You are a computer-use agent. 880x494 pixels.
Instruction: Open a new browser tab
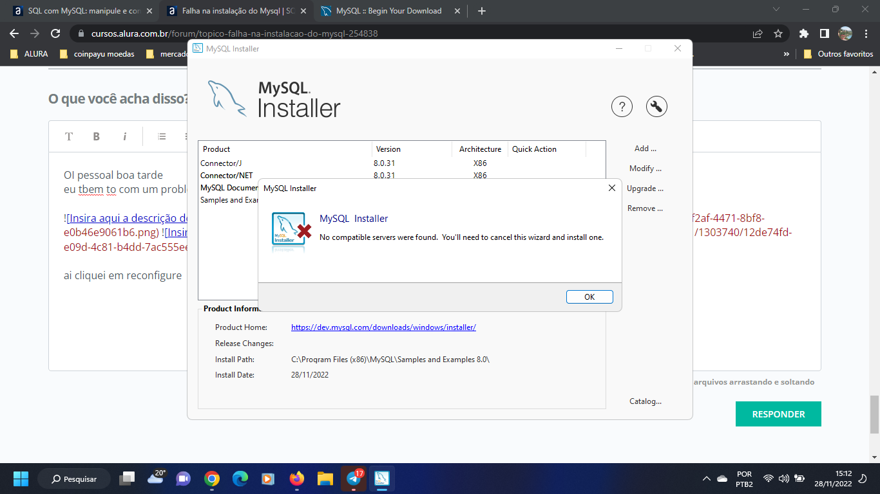(482, 11)
